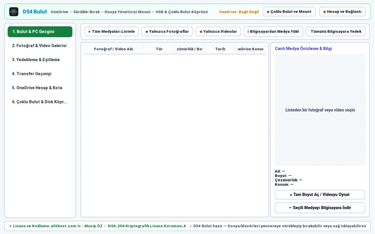Show Yalnızca Videolar only
This screenshot has width=375, height=234.
coord(218,32)
